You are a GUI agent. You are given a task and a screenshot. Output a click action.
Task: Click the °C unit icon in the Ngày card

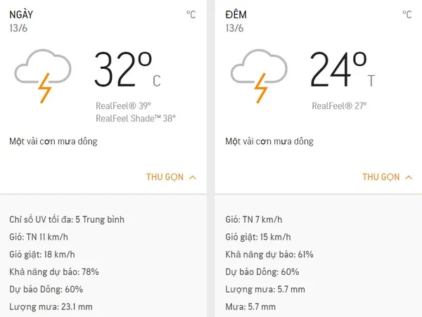pyautogui.click(x=191, y=15)
